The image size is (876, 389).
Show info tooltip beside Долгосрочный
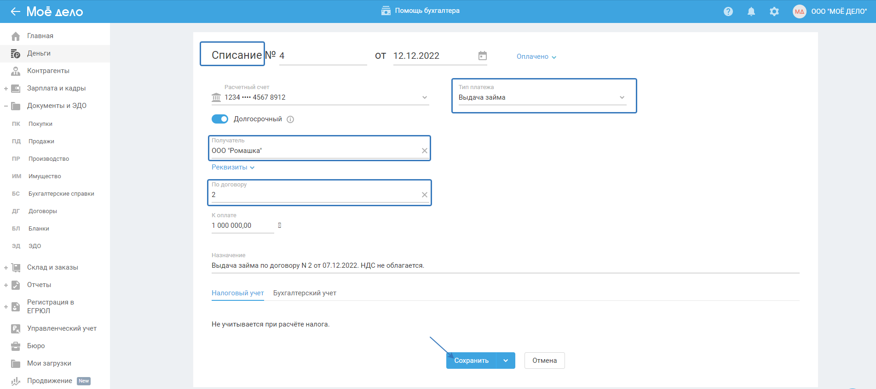(x=290, y=119)
